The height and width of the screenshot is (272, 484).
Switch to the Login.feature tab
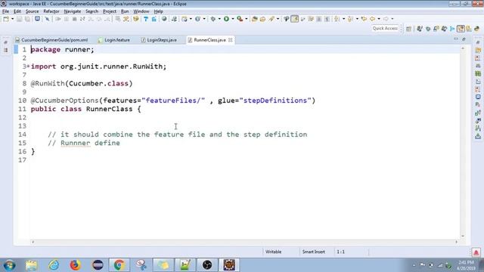(x=114, y=40)
